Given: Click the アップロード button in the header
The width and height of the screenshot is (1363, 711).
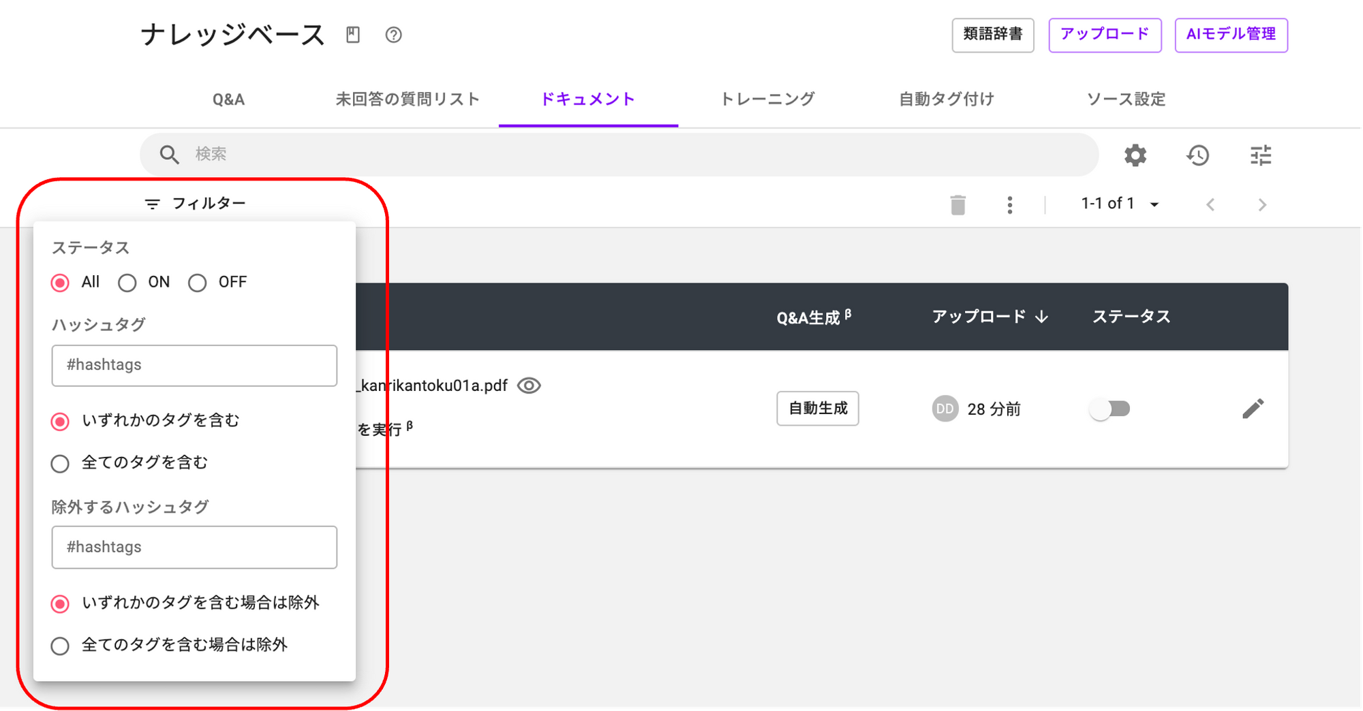Looking at the screenshot, I should 1105,35.
